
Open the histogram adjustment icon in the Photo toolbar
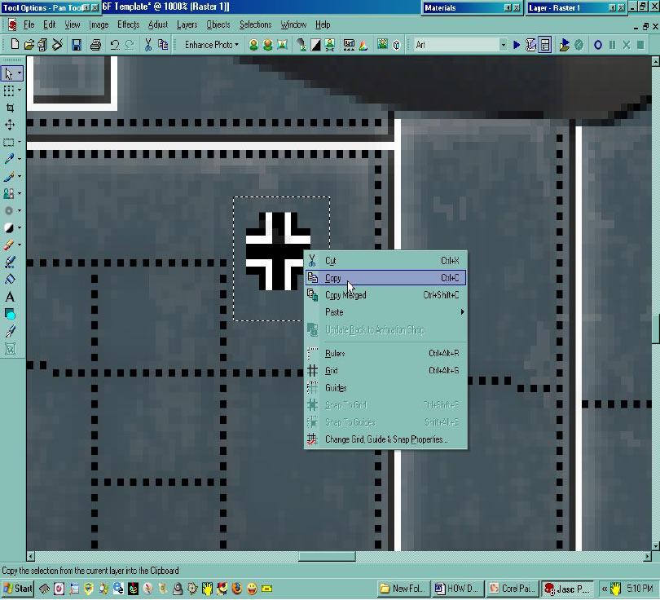[349, 45]
